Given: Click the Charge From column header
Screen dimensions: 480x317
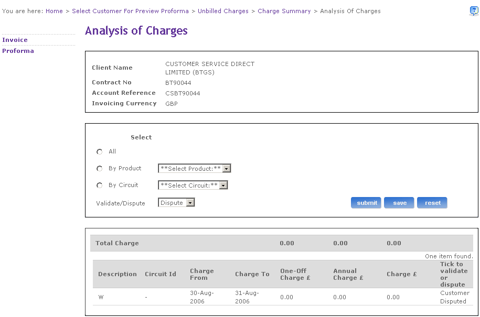Looking at the screenshot, I should click(202, 274).
